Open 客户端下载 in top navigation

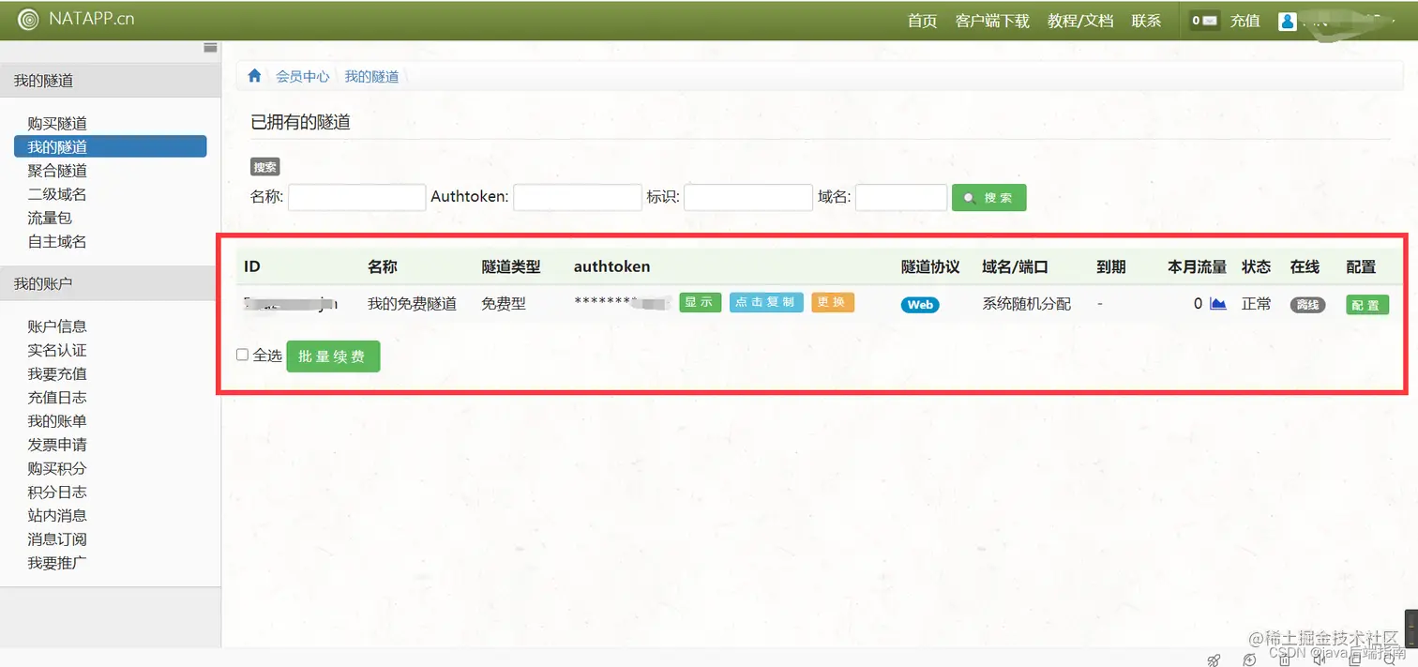point(992,21)
